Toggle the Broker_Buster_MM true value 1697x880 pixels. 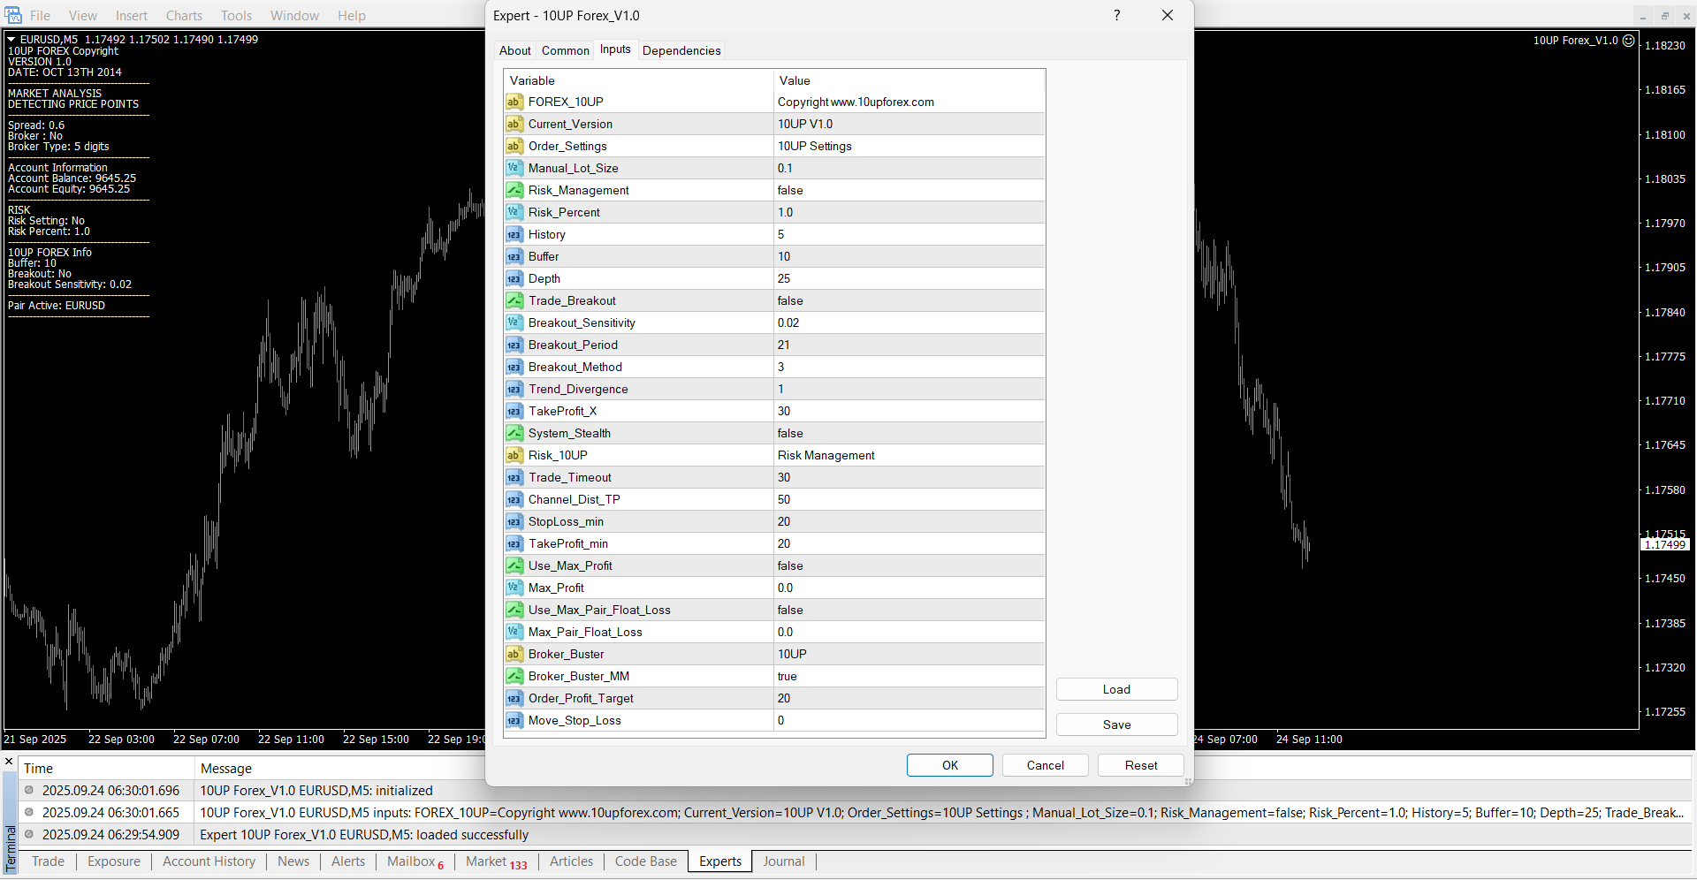click(x=909, y=676)
